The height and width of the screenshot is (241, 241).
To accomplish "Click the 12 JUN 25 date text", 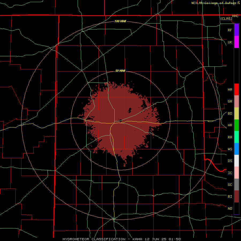I will (x=155, y=239).
